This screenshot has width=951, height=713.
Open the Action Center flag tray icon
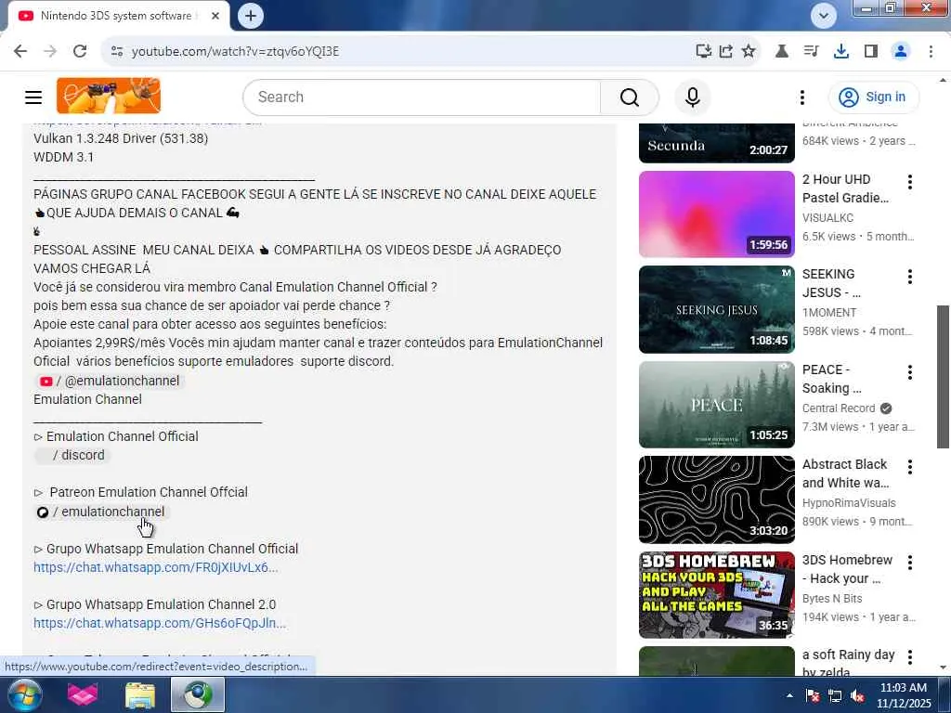coord(813,695)
